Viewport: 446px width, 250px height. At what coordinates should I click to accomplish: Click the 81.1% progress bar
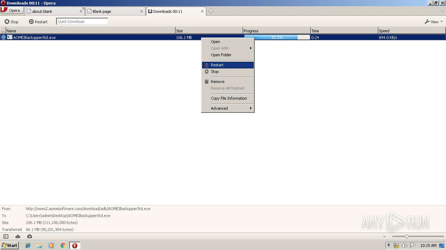pyautogui.click(x=277, y=37)
